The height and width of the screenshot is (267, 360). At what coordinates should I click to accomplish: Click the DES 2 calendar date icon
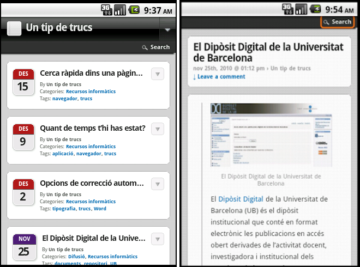[x=23, y=192]
